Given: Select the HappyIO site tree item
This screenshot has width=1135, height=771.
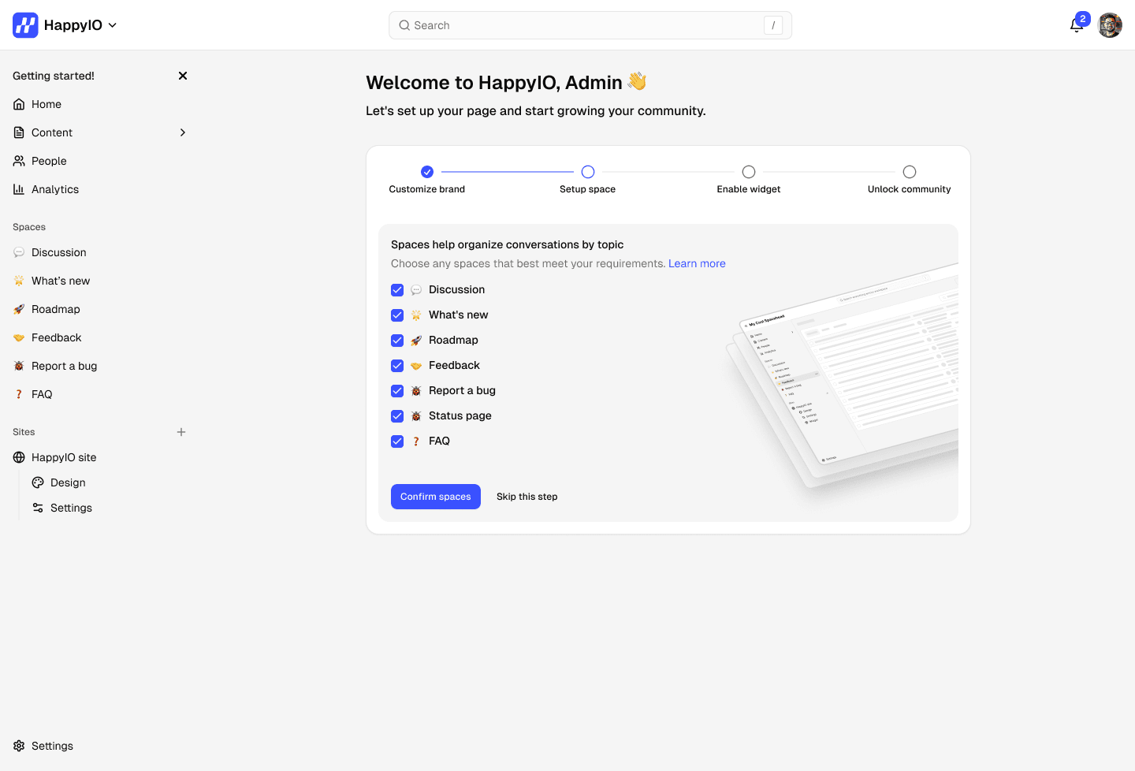Looking at the screenshot, I should point(64,457).
